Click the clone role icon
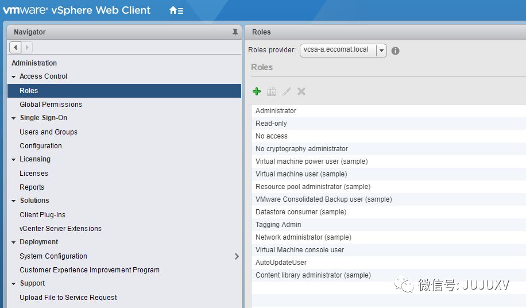Viewport: 526px width, 308px height. coord(272,91)
